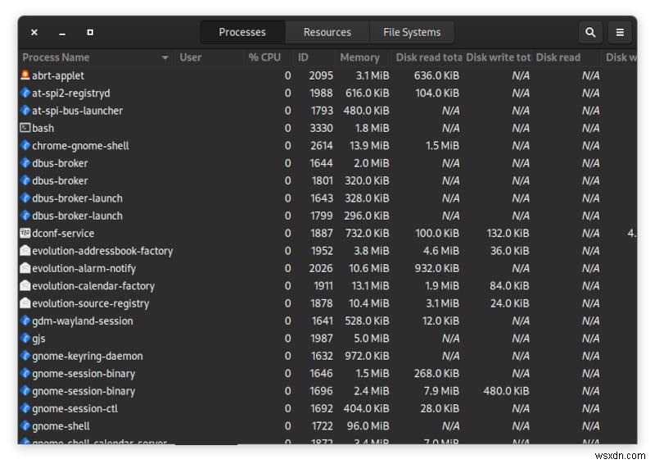Click icon of gnome-session-binary with ID 1646
The height and width of the screenshot is (464, 655).
25,373
